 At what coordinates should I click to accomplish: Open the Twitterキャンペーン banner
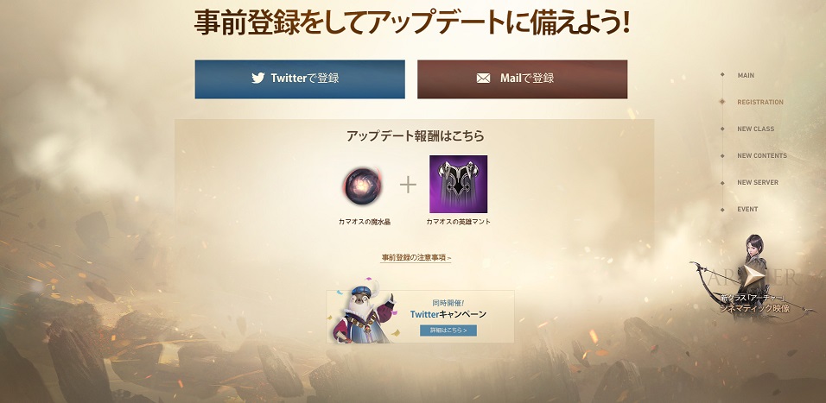421,316
